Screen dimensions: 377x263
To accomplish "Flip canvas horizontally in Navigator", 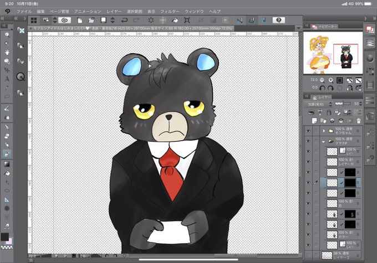I will coord(349,88).
